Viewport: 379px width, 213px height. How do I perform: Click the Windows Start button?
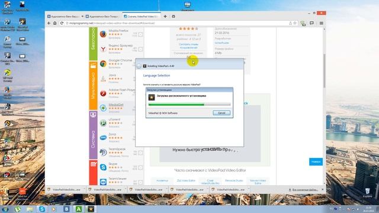(5, 209)
